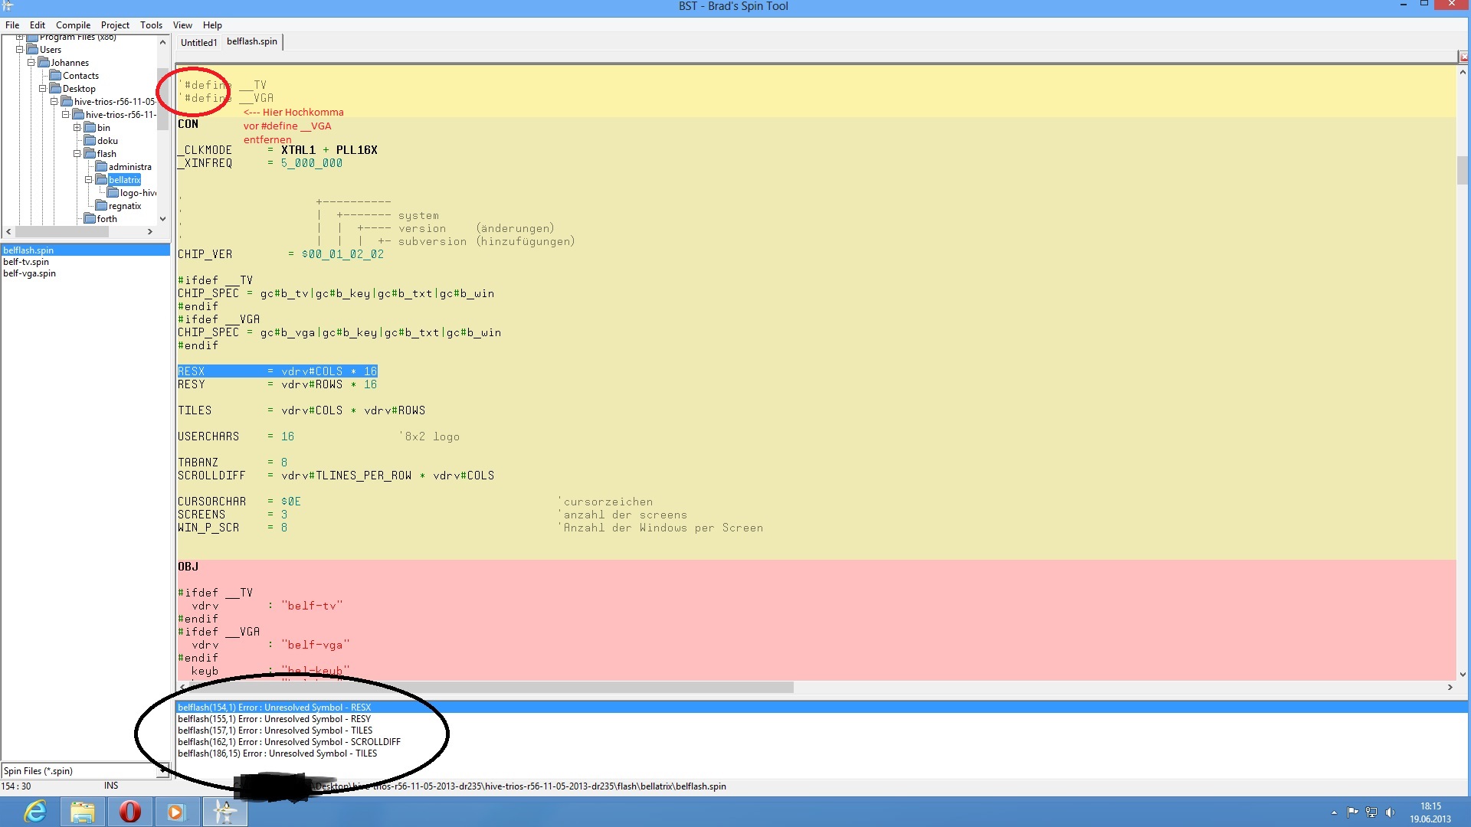Viewport: 1471px width, 827px height.
Task: Open Internet Explorer from the taskbar
Action: tap(35, 812)
